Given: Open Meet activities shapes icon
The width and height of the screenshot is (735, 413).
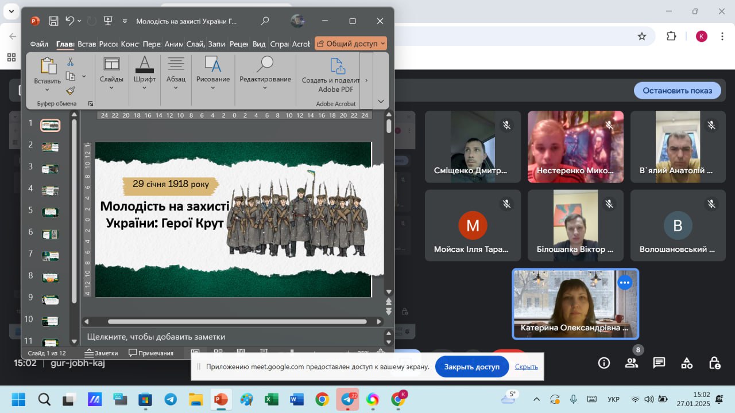Looking at the screenshot, I should pos(687,363).
